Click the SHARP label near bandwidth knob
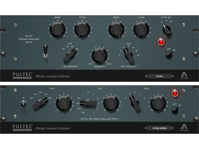The height and width of the screenshot is (149, 199). coord(90,64)
